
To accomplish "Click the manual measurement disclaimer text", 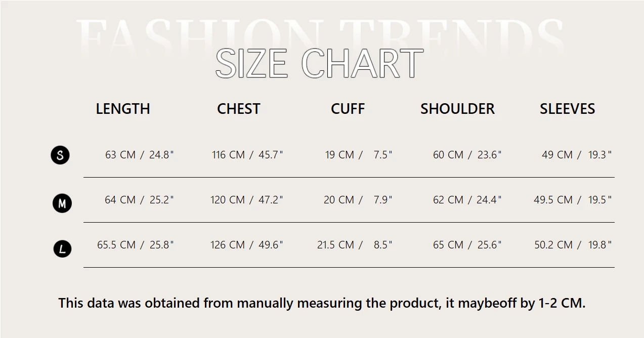I will pos(322,303).
